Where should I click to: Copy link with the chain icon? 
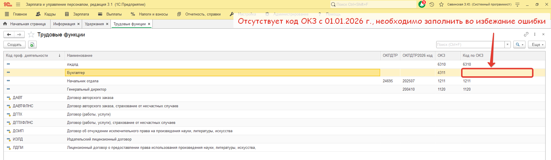tap(526, 34)
